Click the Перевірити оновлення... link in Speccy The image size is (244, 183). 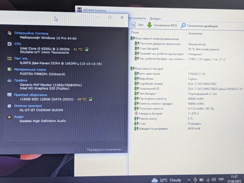pyautogui.click(x=105, y=149)
